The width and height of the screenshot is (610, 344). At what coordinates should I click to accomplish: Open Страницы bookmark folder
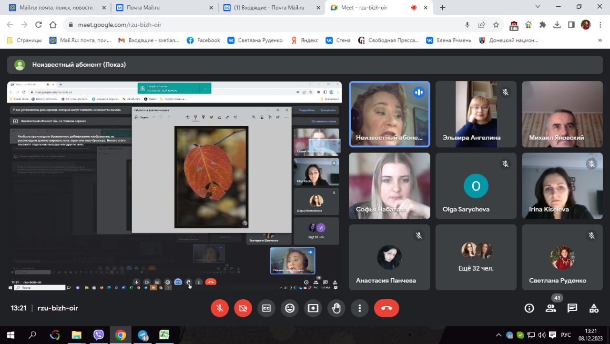click(x=24, y=40)
